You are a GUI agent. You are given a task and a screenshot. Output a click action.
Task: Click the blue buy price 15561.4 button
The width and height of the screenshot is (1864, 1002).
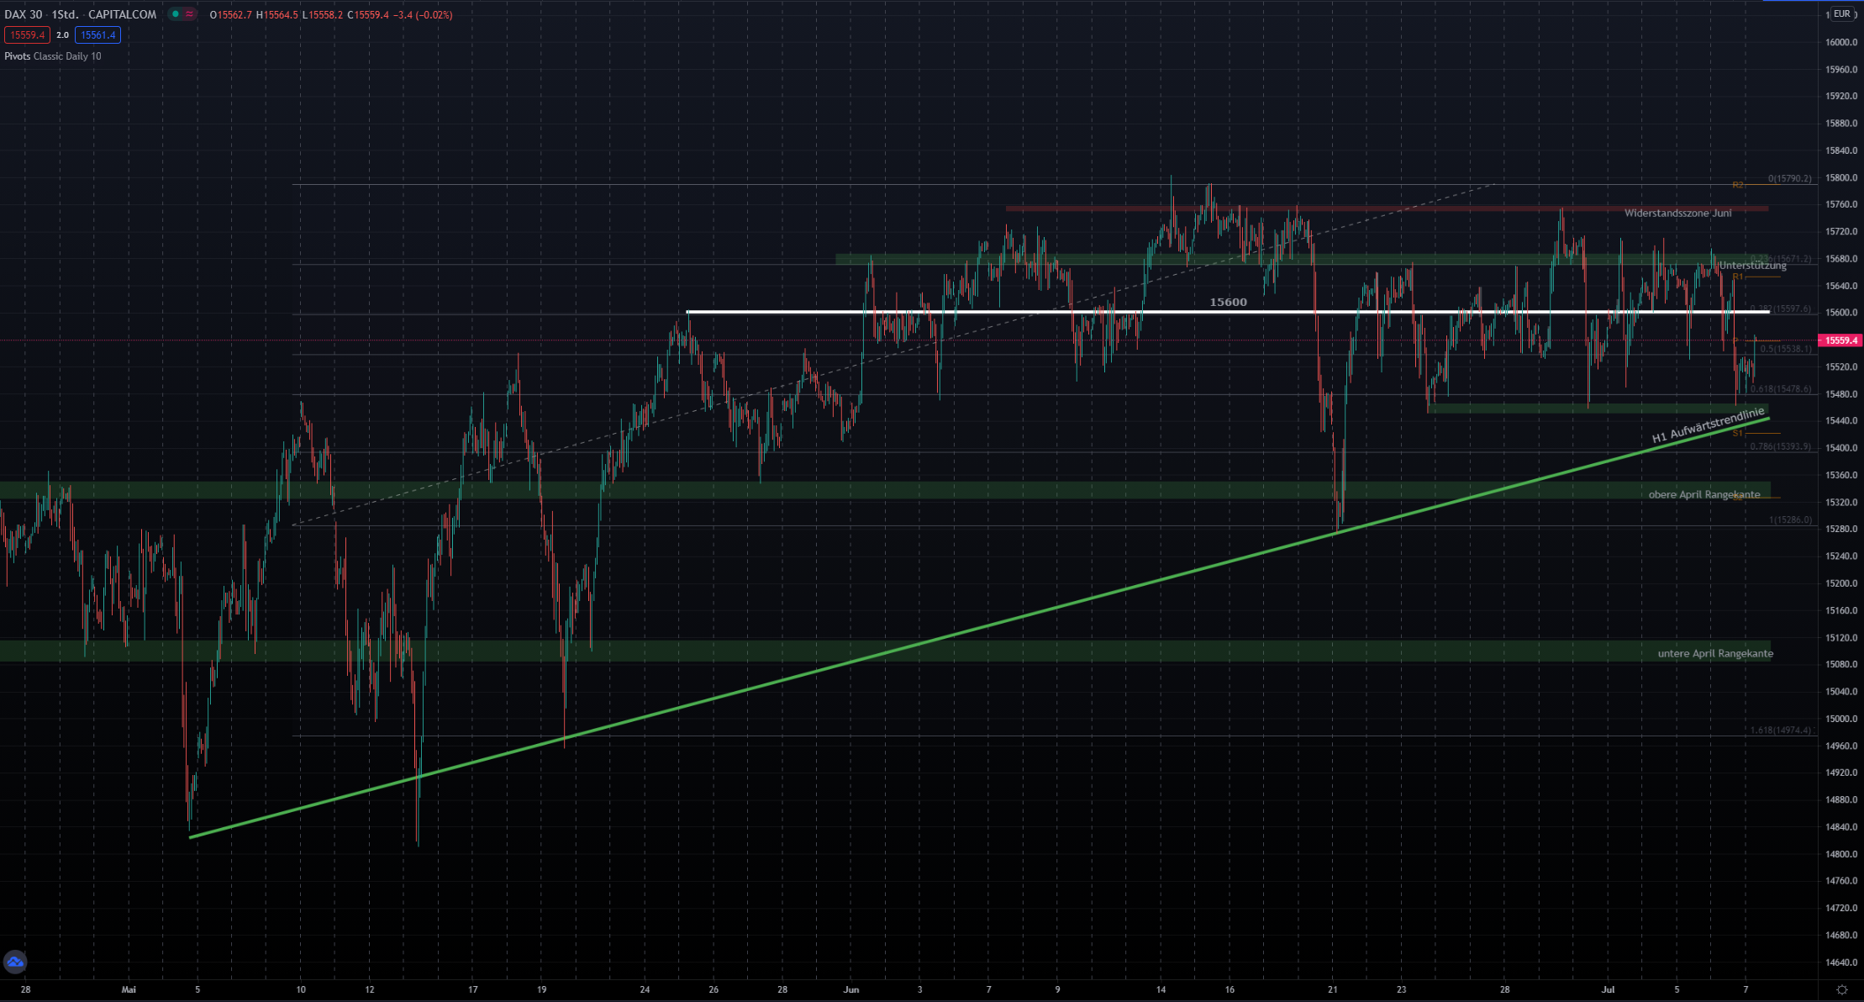coord(97,35)
